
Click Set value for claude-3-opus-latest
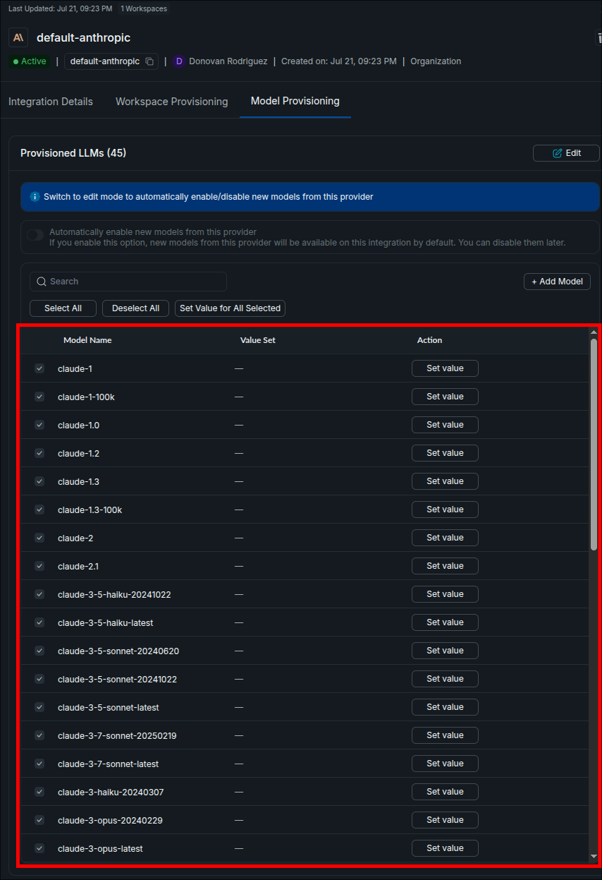[445, 848]
